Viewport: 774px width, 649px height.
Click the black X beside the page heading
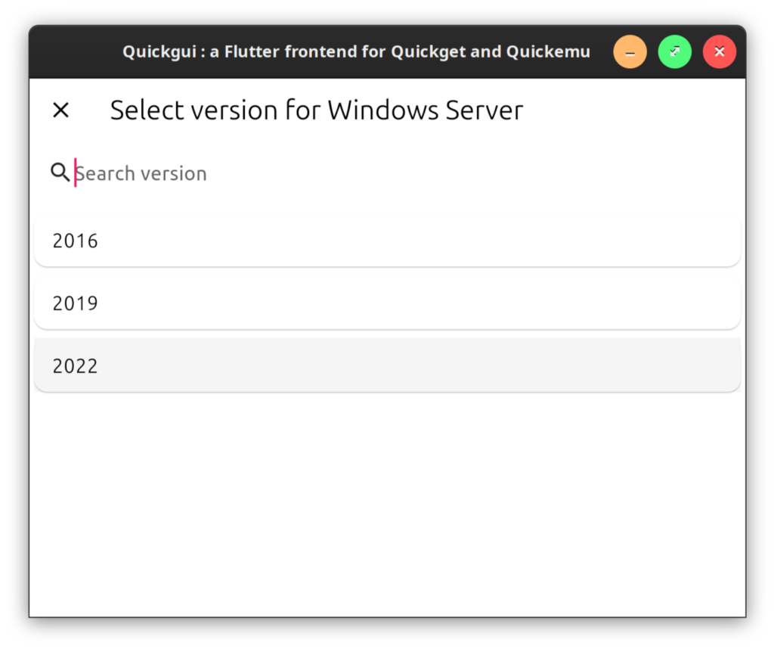point(60,110)
